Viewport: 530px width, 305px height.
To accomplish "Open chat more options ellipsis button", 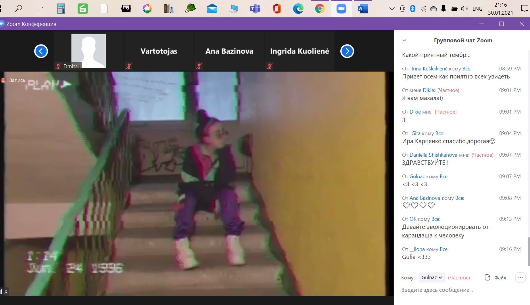I will (520, 277).
